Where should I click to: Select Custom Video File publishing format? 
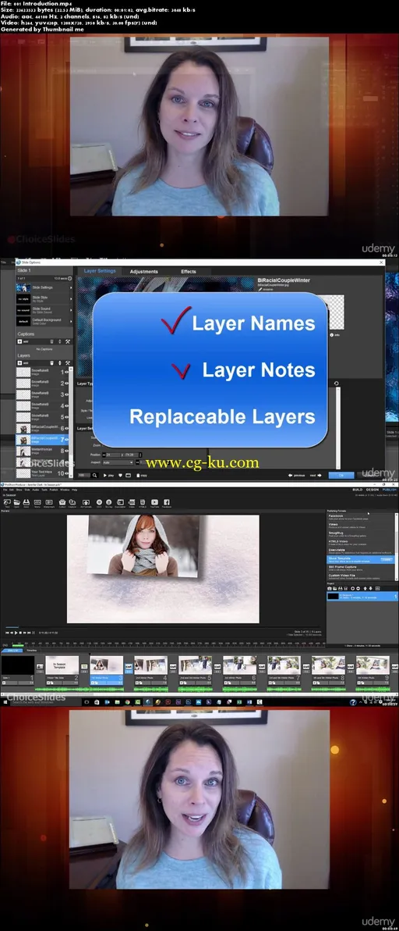(360, 576)
